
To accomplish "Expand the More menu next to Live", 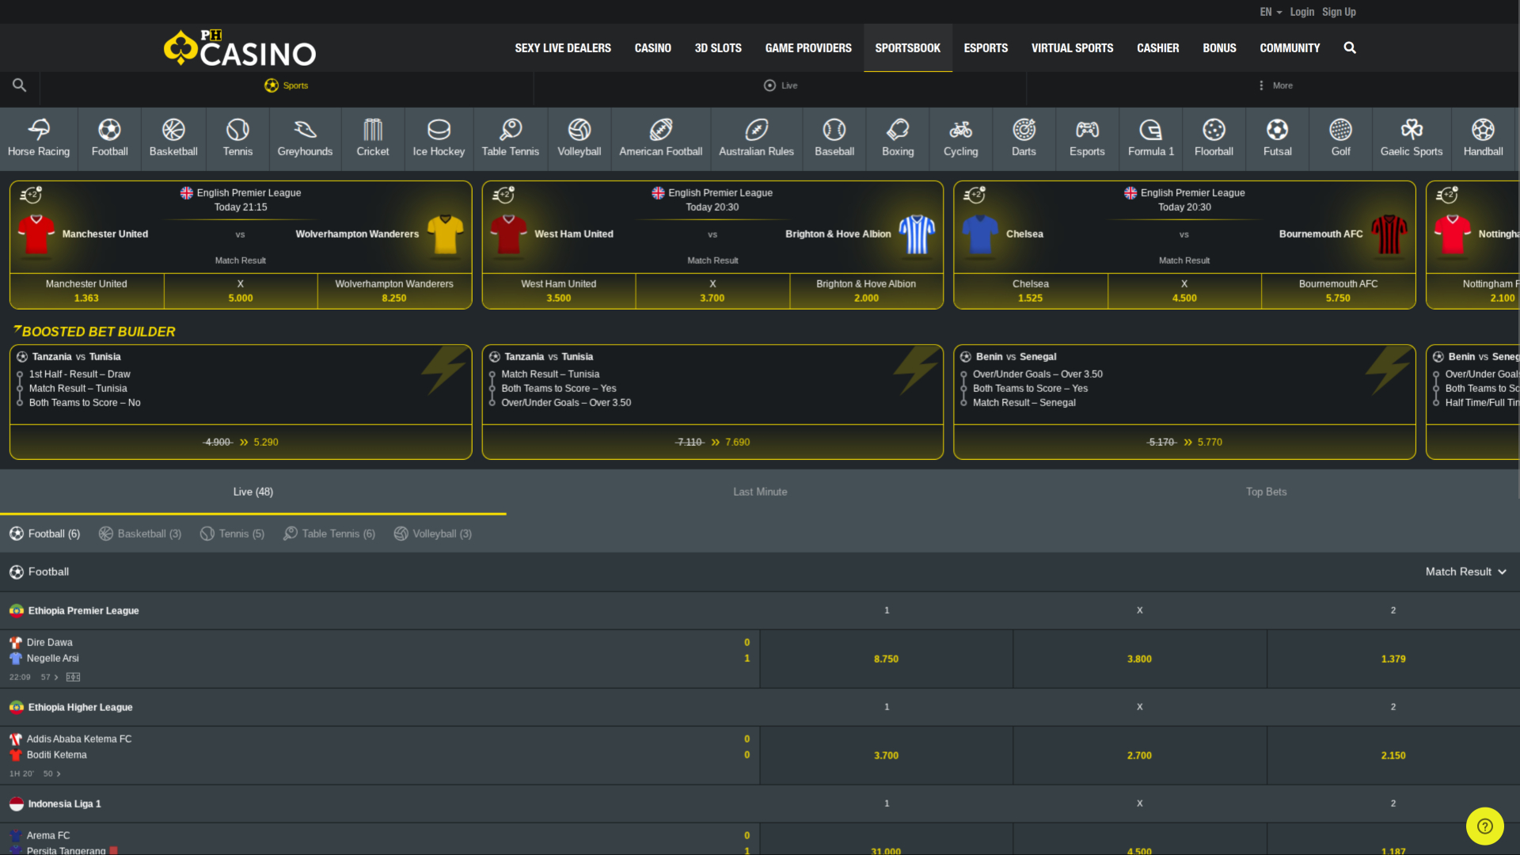I will (x=1275, y=85).
